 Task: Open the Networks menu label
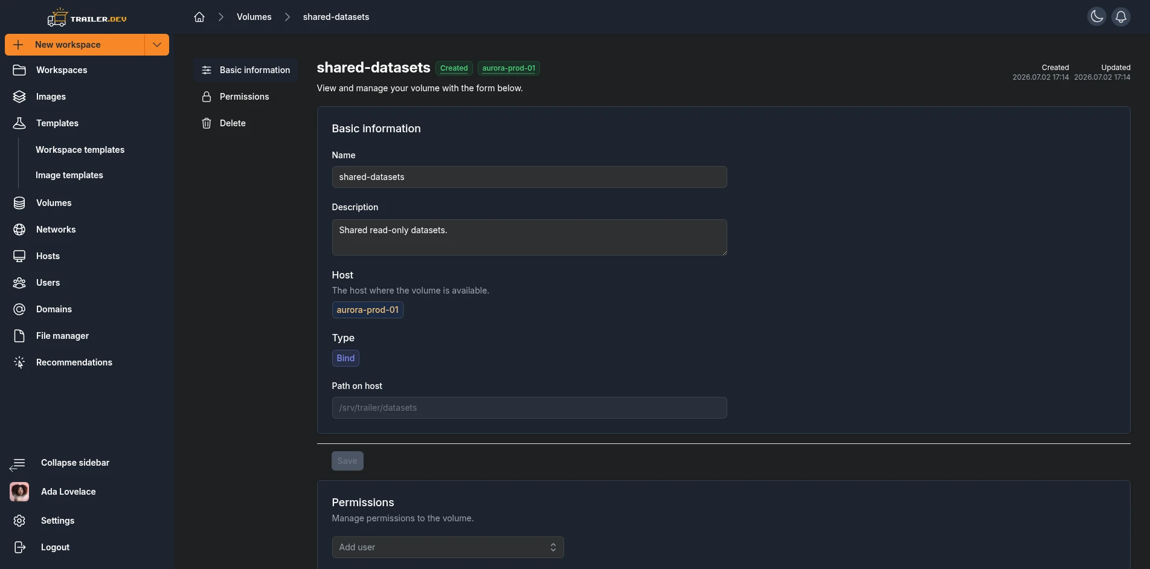56,230
